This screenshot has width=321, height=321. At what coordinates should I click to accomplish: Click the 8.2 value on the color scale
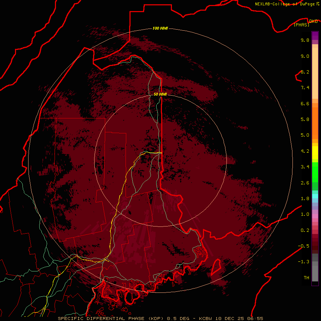(305, 72)
